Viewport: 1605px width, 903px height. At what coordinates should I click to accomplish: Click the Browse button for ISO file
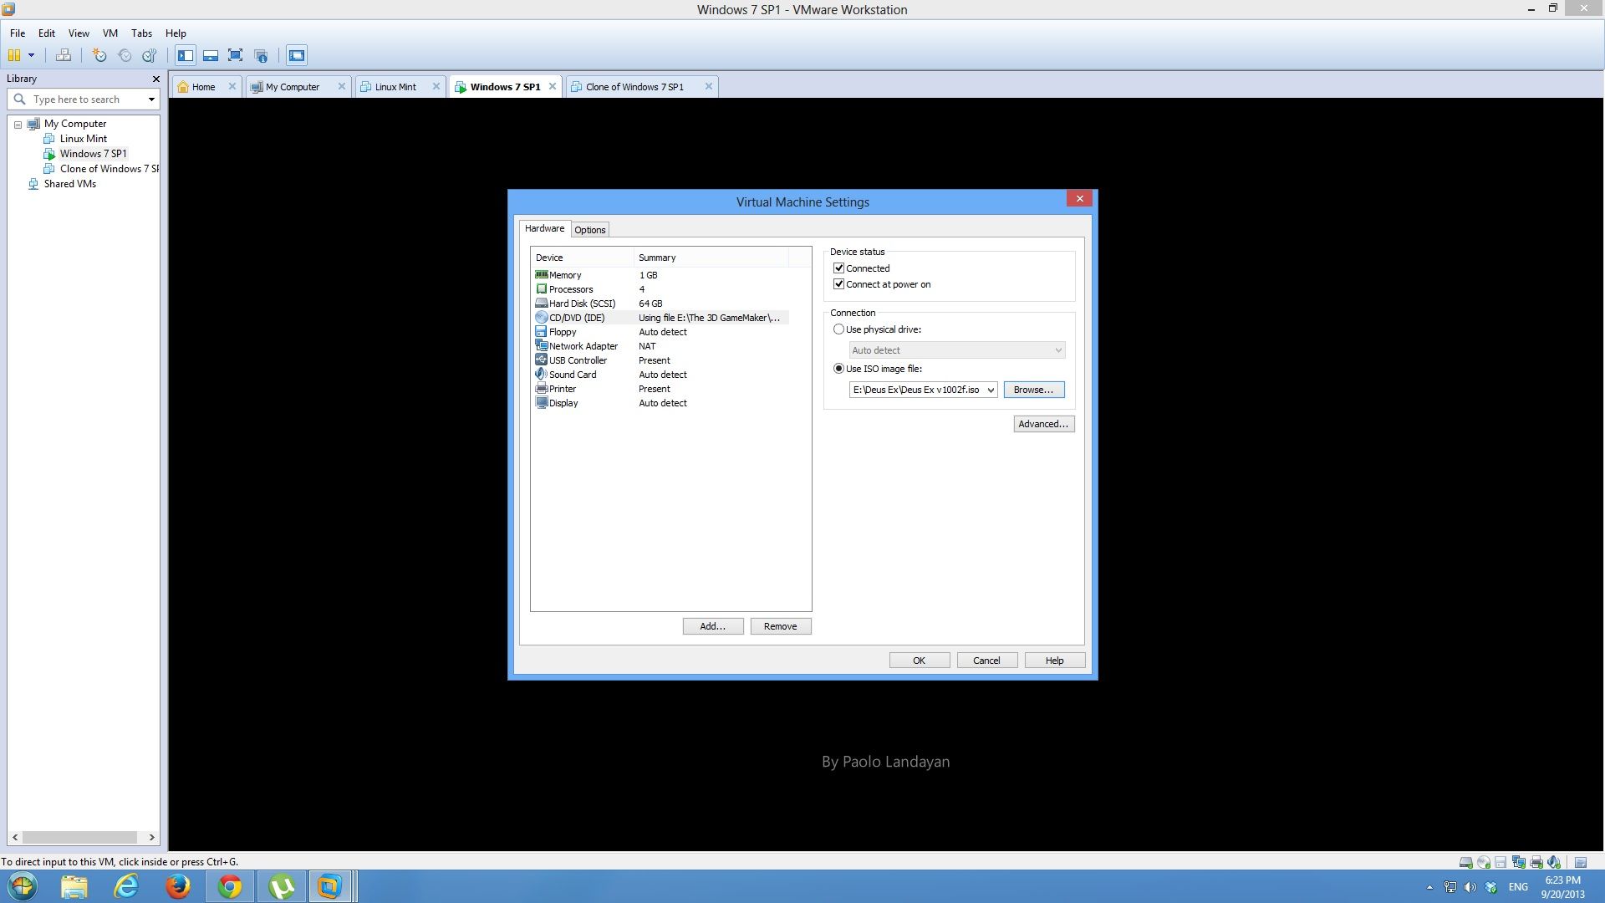pos(1034,390)
